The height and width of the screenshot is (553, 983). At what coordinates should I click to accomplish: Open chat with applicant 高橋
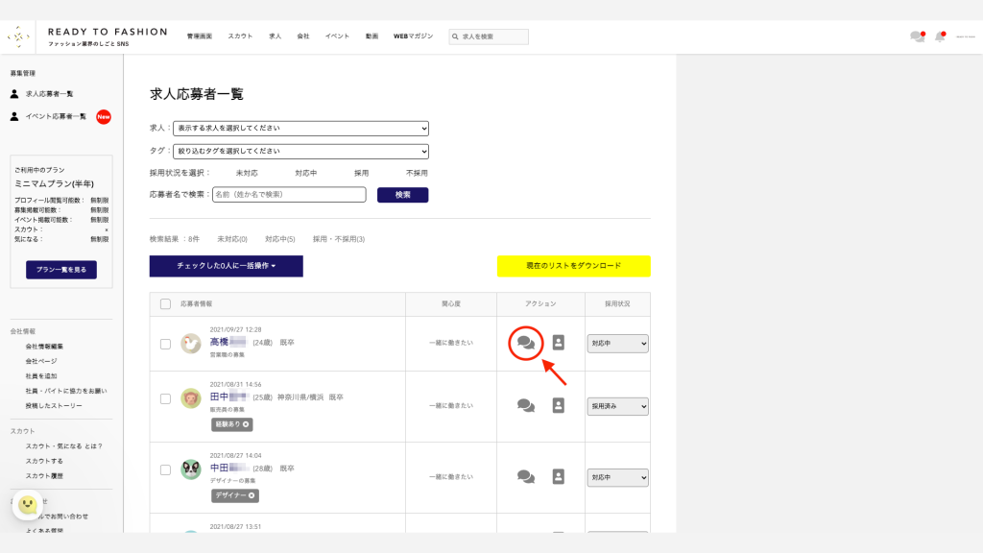tap(525, 342)
